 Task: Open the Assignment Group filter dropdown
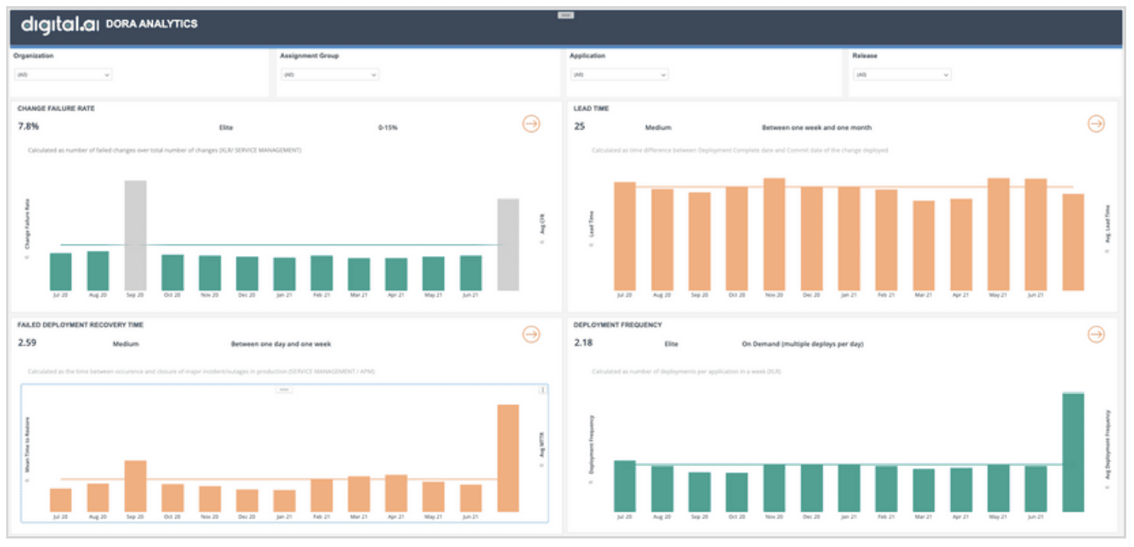[329, 75]
